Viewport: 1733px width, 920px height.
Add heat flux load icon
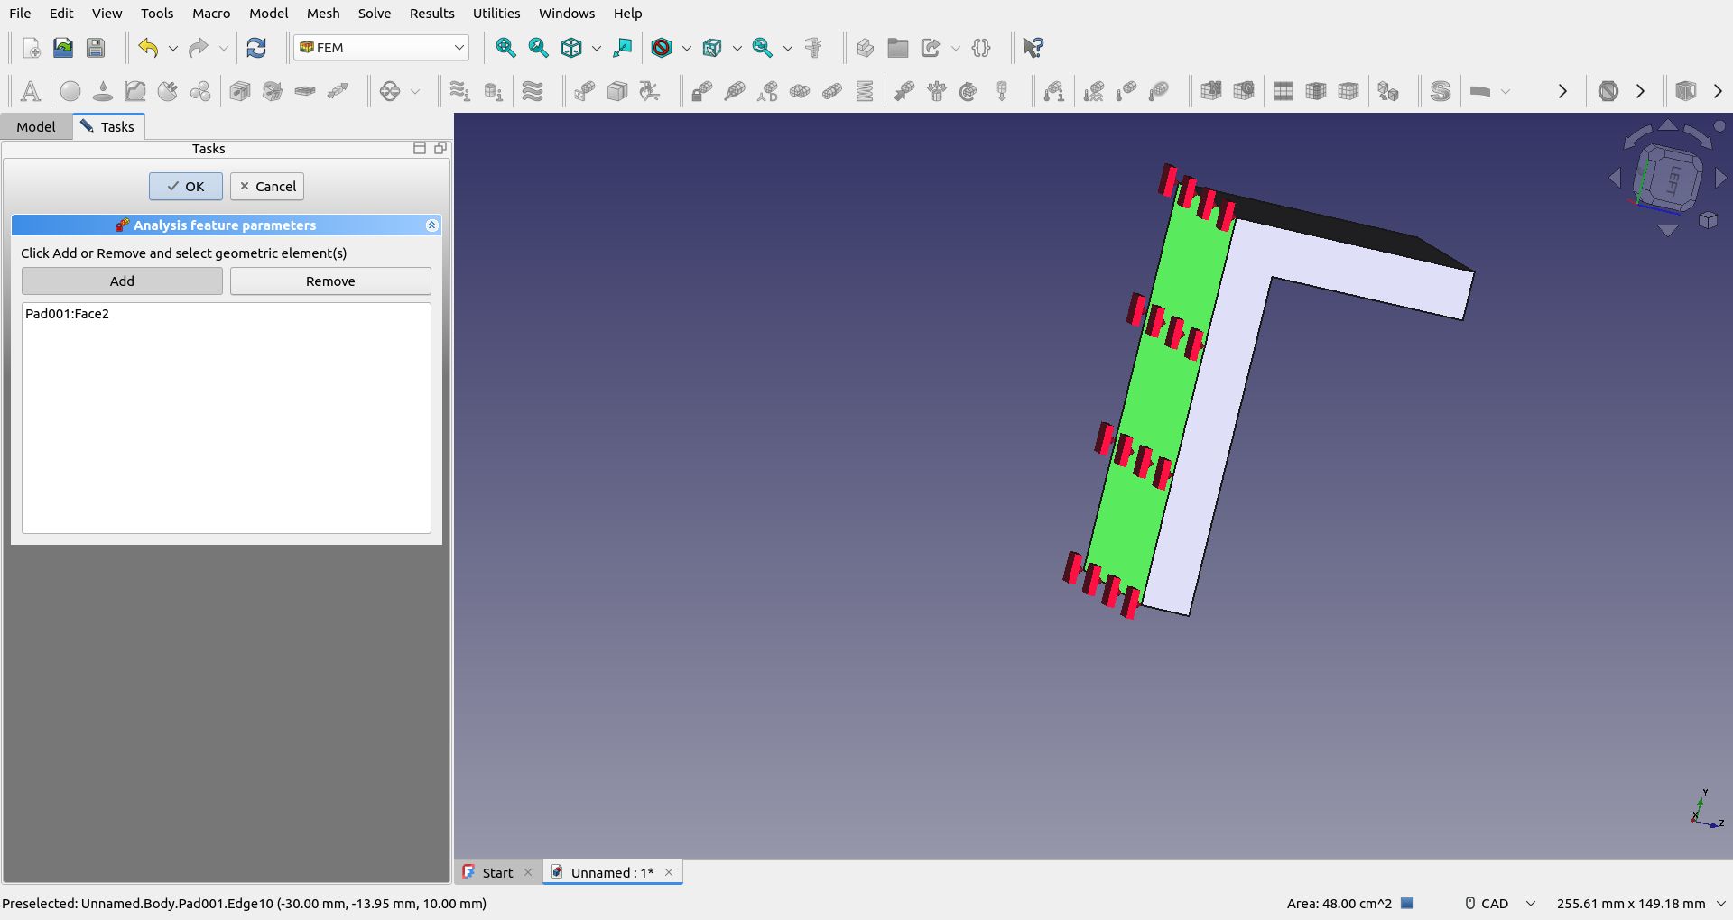(x=1094, y=91)
